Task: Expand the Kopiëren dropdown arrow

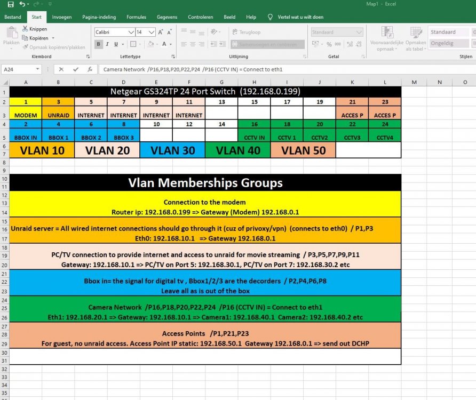Action: tap(53, 38)
